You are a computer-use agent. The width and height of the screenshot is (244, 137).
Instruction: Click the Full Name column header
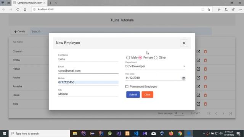(x=18, y=42)
